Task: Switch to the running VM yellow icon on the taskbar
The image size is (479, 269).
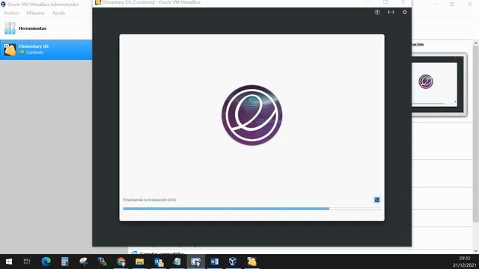Action: tap(251, 262)
